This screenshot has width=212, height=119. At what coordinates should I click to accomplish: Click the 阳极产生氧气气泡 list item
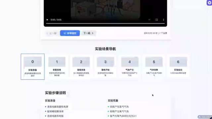click(119, 111)
